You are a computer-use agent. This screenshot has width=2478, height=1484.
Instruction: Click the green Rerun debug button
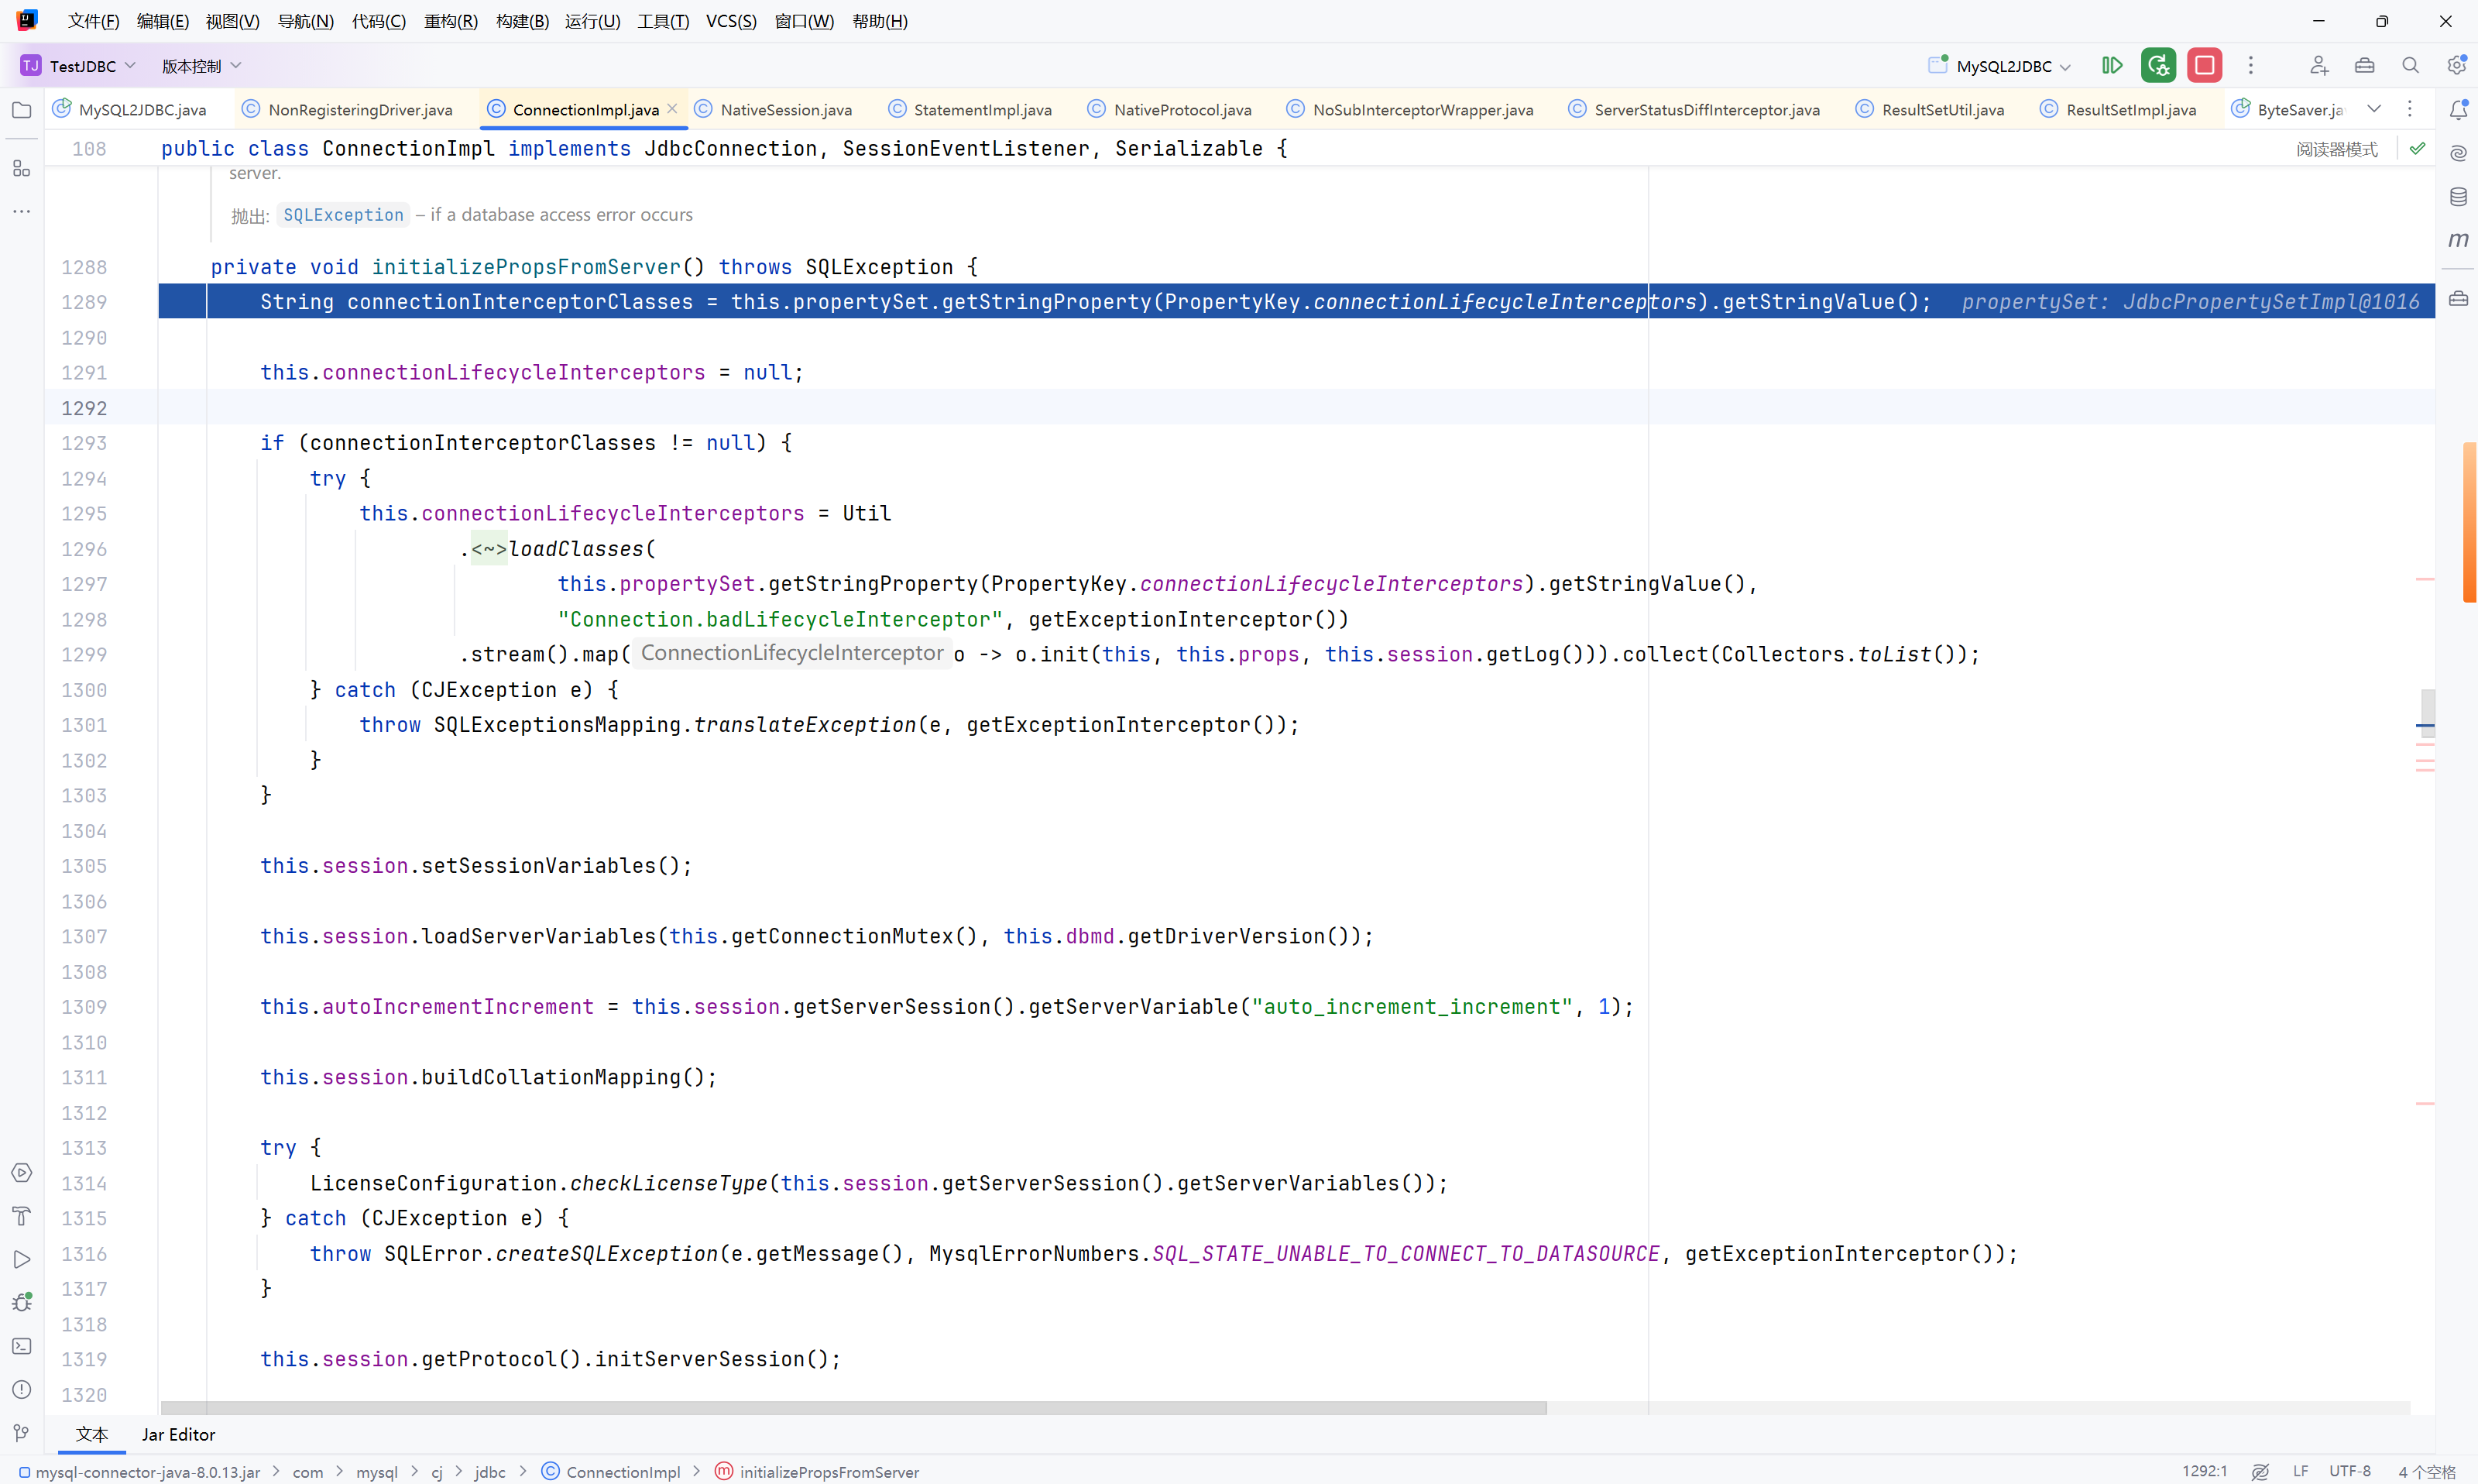[2158, 65]
